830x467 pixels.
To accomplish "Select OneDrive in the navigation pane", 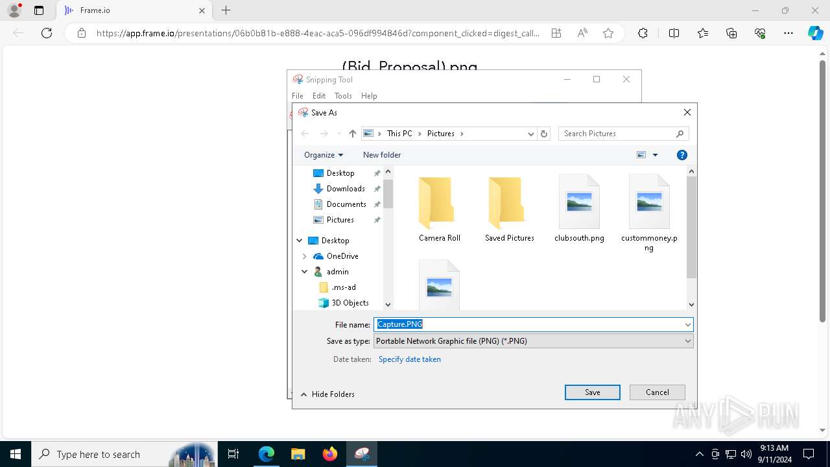I will 342,256.
